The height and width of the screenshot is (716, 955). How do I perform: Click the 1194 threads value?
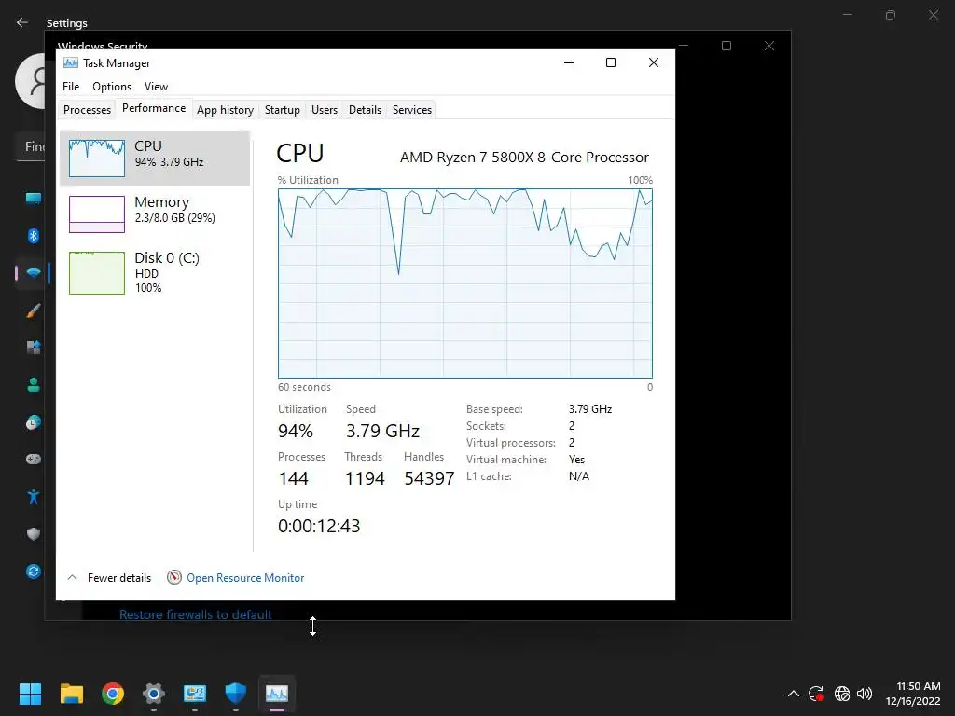pyautogui.click(x=365, y=478)
